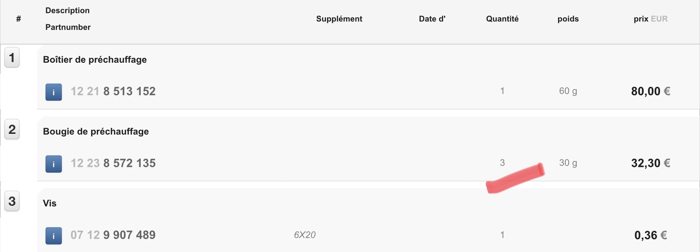Show info for the Vis part
700x252 pixels.
coord(54,236)
